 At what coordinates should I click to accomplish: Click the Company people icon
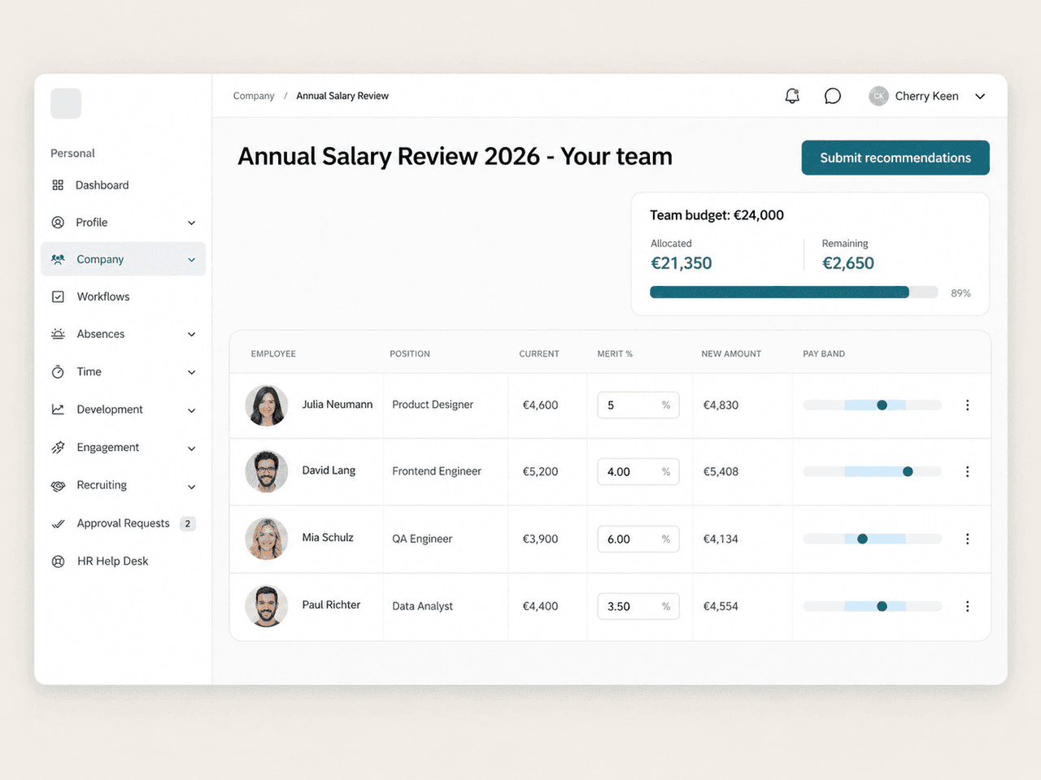pos(58,260)
